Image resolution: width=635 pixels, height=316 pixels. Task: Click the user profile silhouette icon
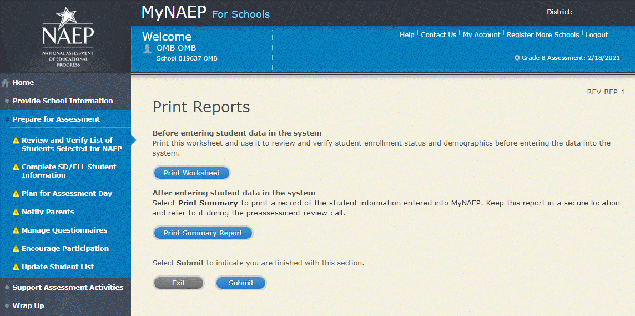(147, 48)
